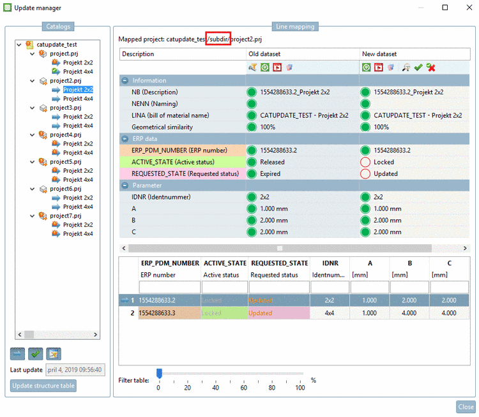Image resolution: width=479 pixels, height=417 pixels.
Task: Click the ERP_PDM_NUMBER table column header
Action: 170,263
